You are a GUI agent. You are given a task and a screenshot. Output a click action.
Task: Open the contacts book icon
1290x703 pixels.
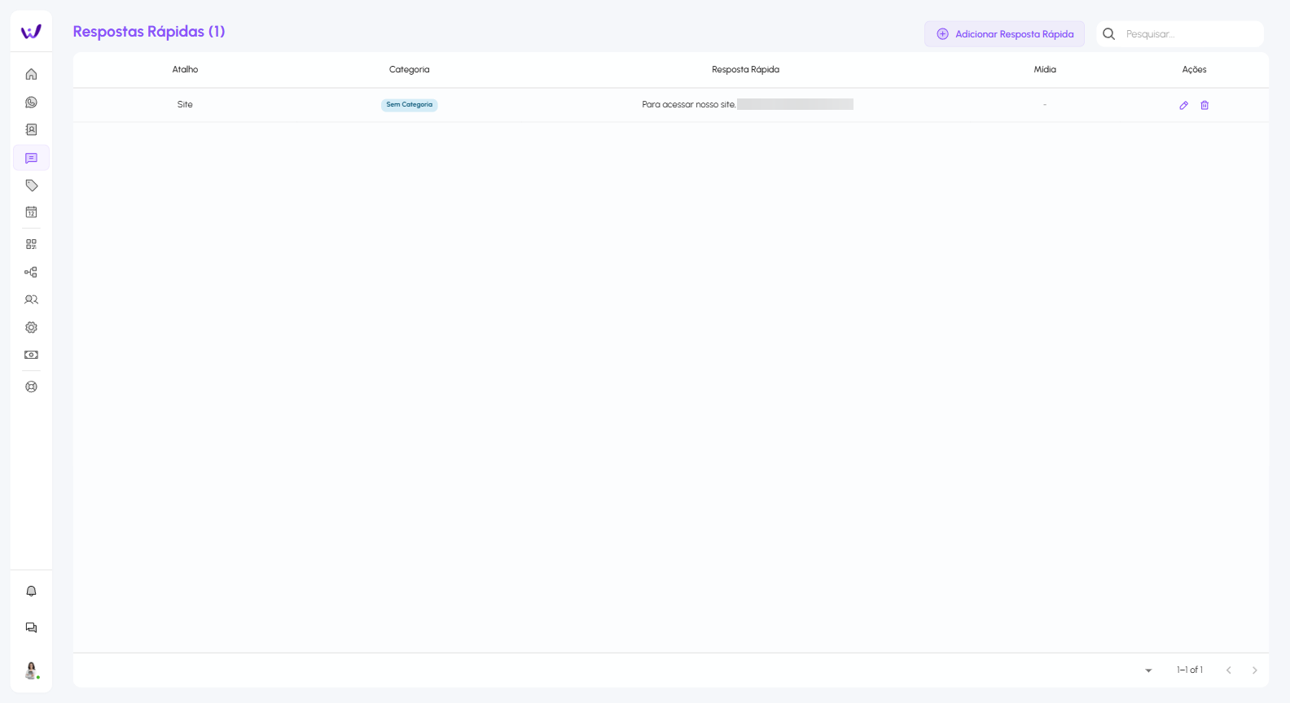(31, 130)
